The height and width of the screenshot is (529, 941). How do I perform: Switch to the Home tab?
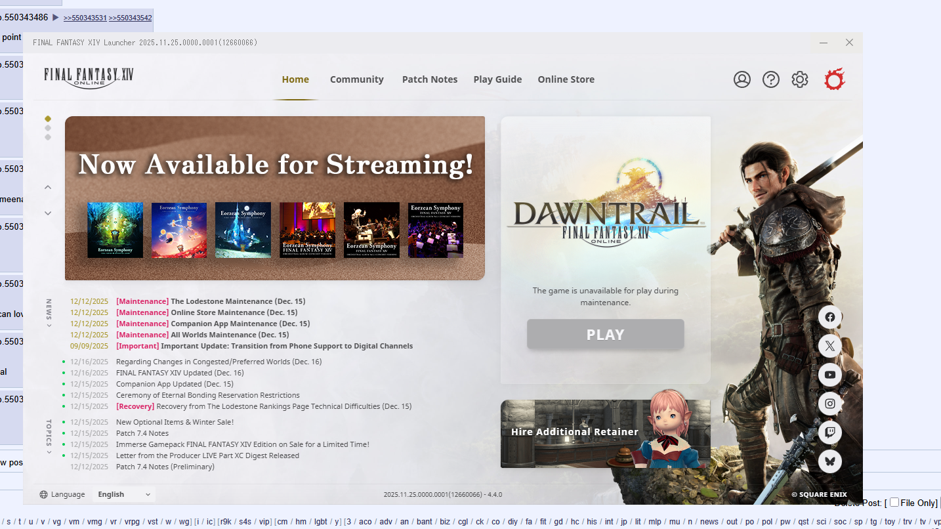(295, 79)
